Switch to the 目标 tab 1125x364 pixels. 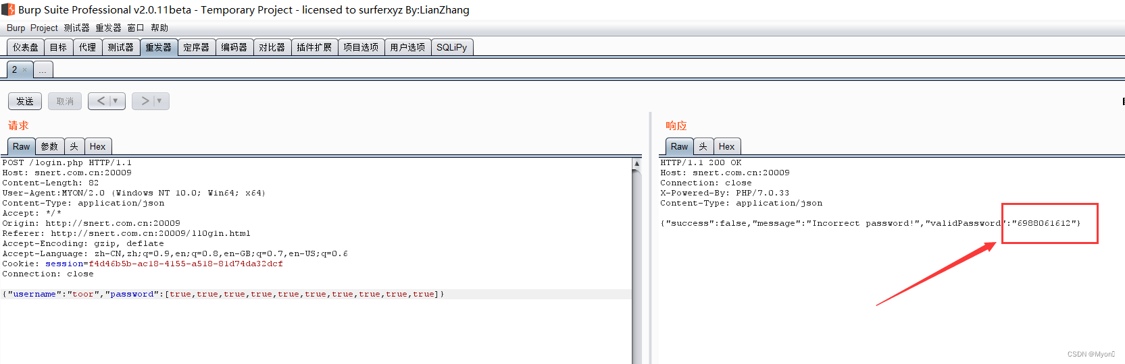click(x=59, y=47)
